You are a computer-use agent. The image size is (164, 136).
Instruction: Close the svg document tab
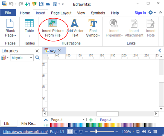(59, 51)
